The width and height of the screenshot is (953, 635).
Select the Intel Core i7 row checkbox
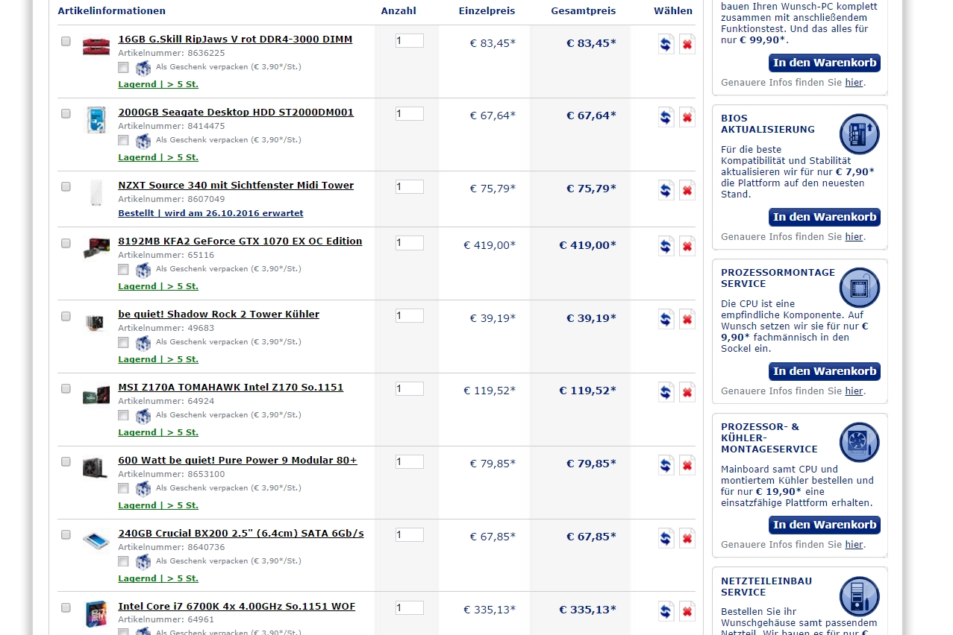pos(66,607)
